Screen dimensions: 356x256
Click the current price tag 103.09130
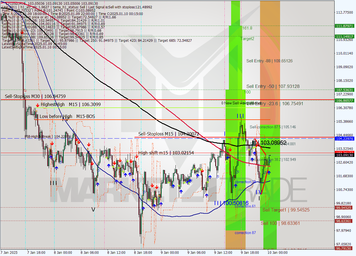pos(345,155)
